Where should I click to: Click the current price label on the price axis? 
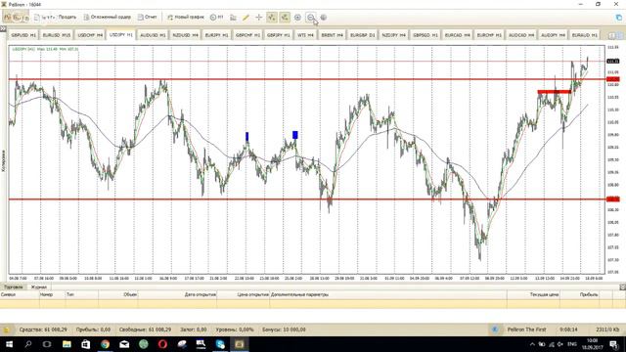point(613,61)
